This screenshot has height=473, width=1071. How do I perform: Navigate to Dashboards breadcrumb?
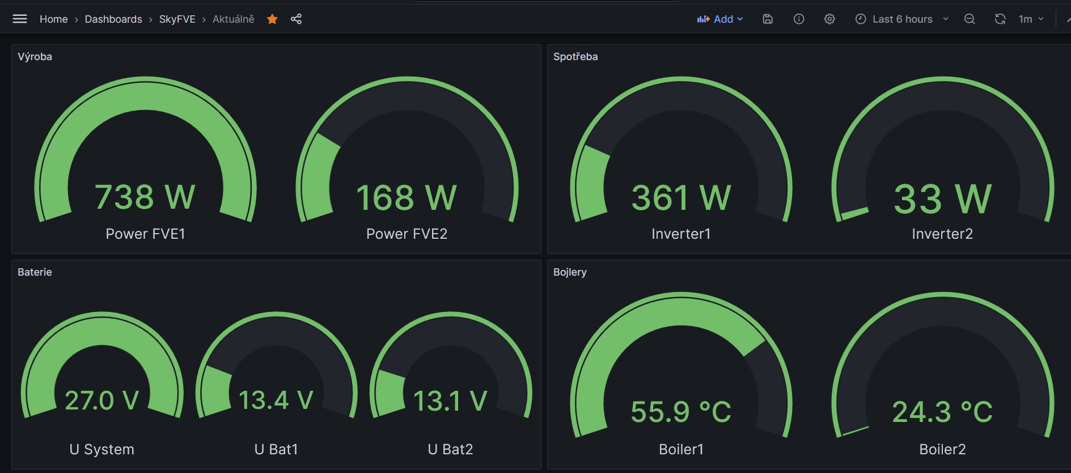113,19
